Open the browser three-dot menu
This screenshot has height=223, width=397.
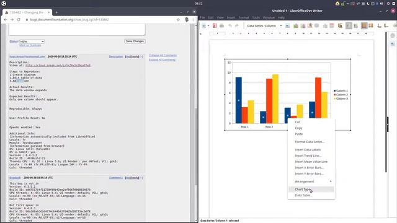193,19
